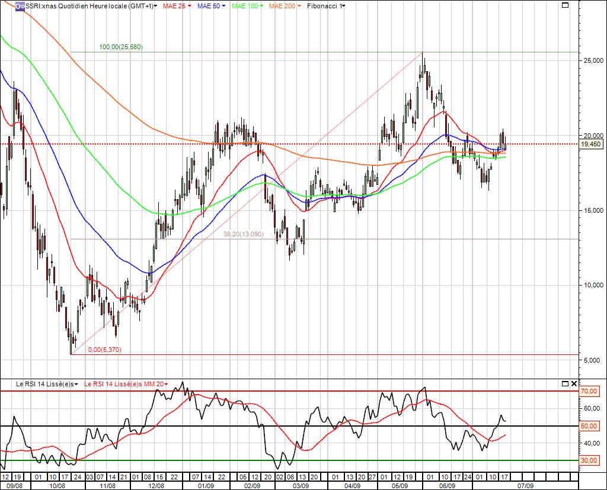Viewport: 607px width, 490px height.
Task: Click the 03/09 month label on time axis
Action: (301, 486)
